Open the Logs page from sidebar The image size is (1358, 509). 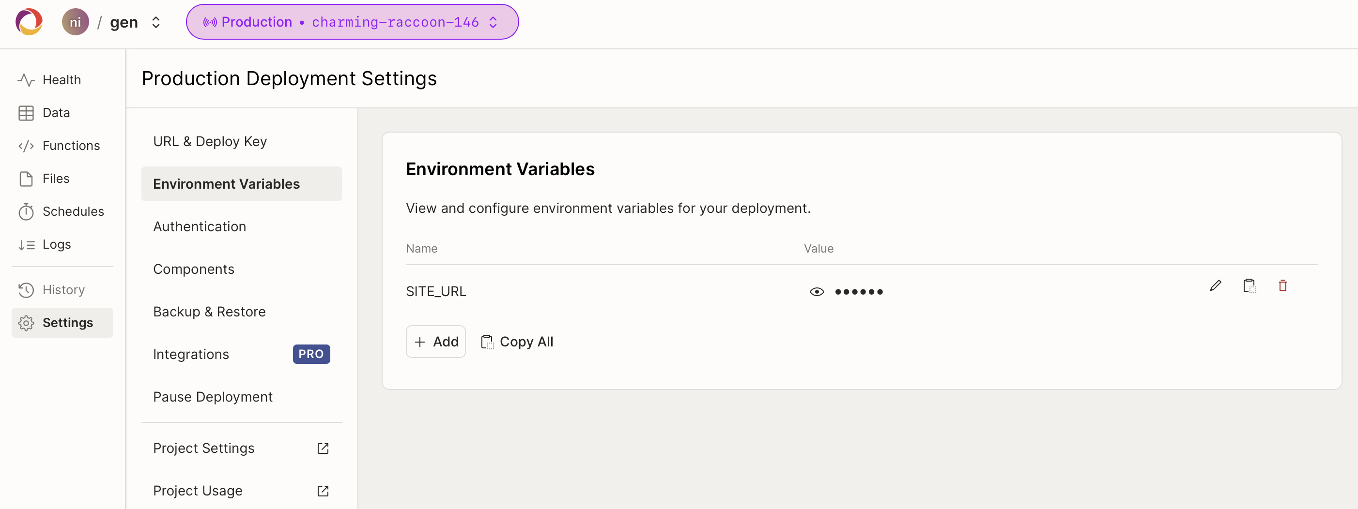pyautogui.click(x=56, y=244)
